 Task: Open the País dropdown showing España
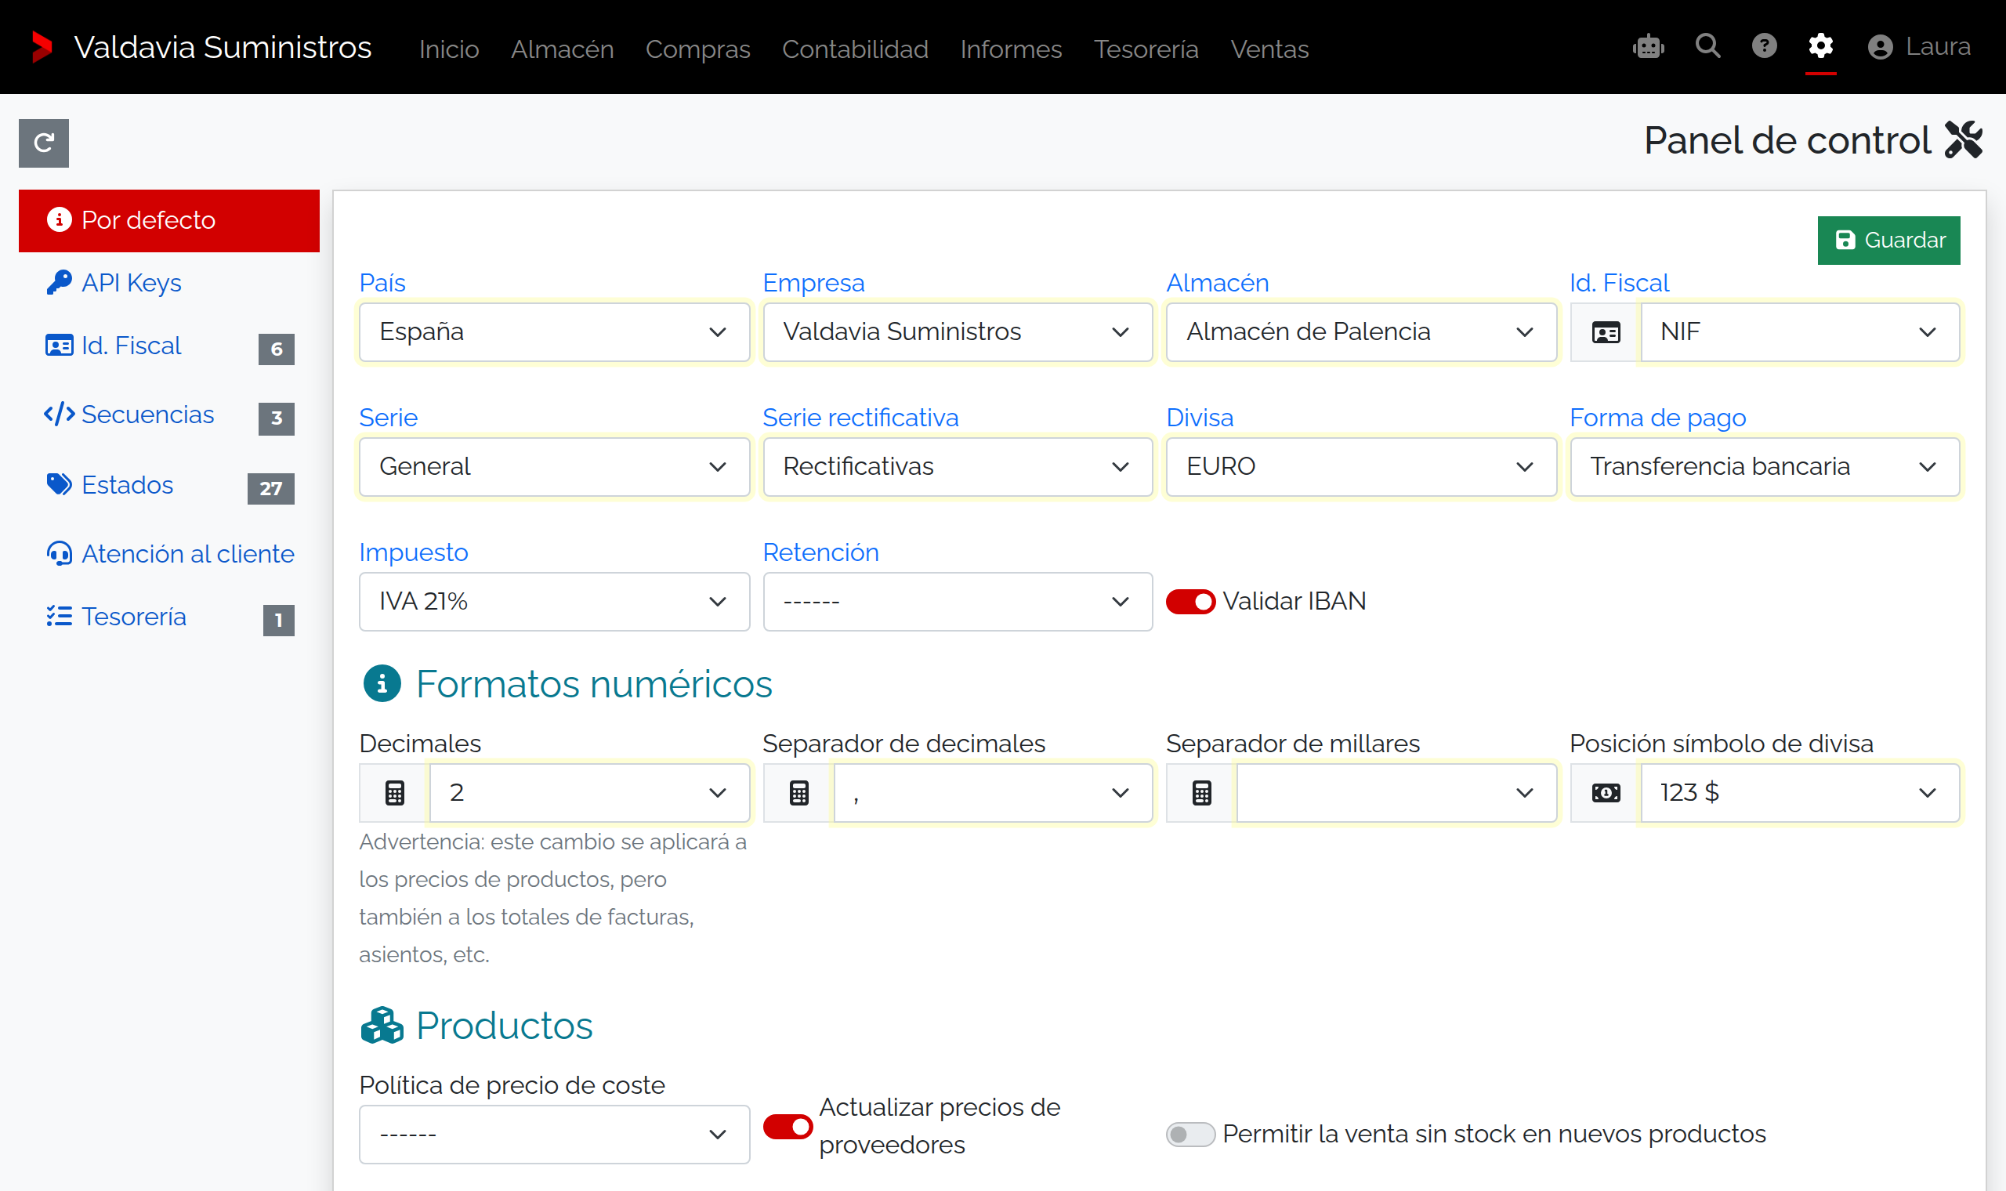[x=555, y=331]
